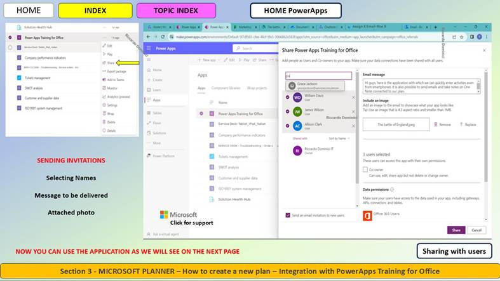Click the people search field in share panel
Screen dimensions: 500x281
click(318, 75)
